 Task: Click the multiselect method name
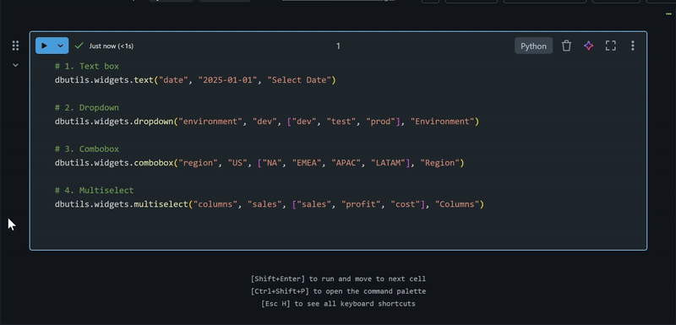pyautogui.click(x=161, y=204)
